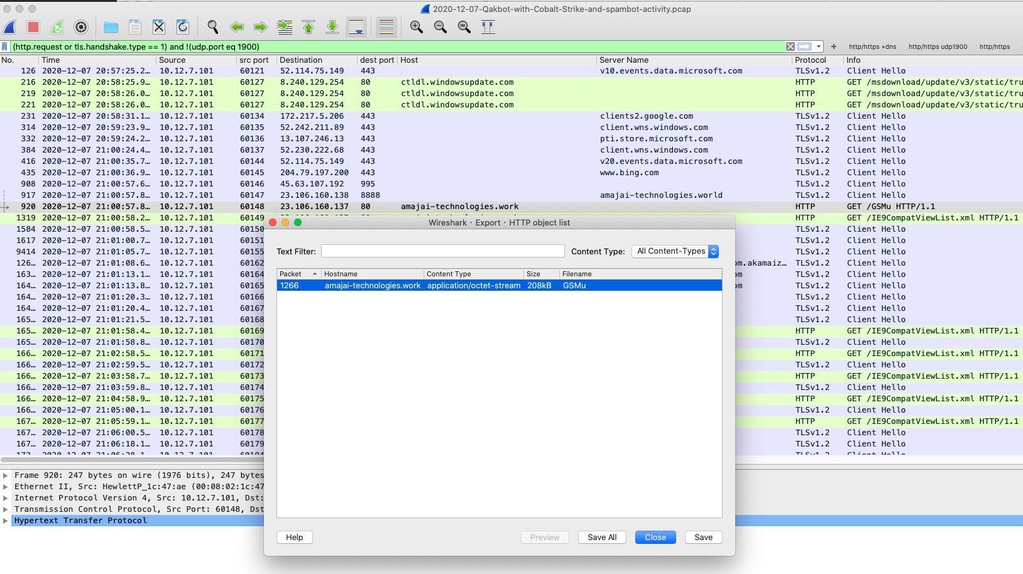Sort by the Time column header

(97, 60)
